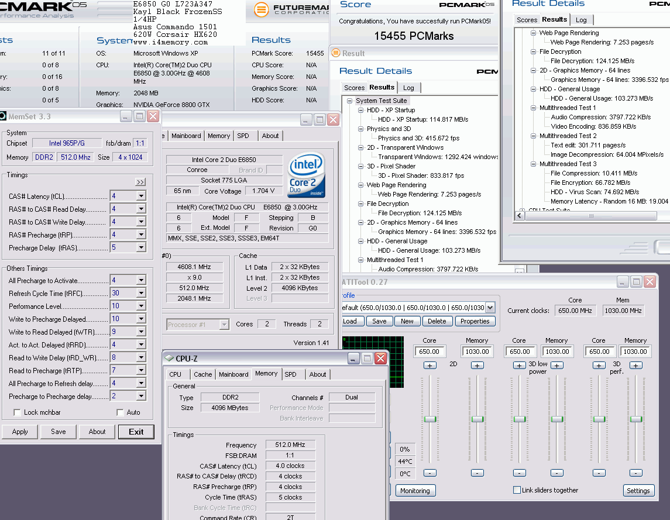Open Mainboard tab in back CPU-Z window
Screen dimensions: 670x520
186,136
